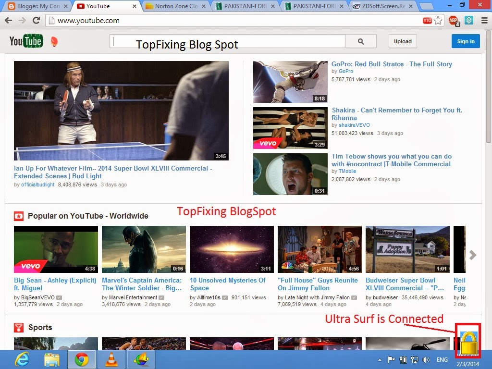This screenshot has height=369, width=492.
Task: Play the Captain America Winter Soldier thumbnail
Action: pyautogui.click(x=144, y=249)
